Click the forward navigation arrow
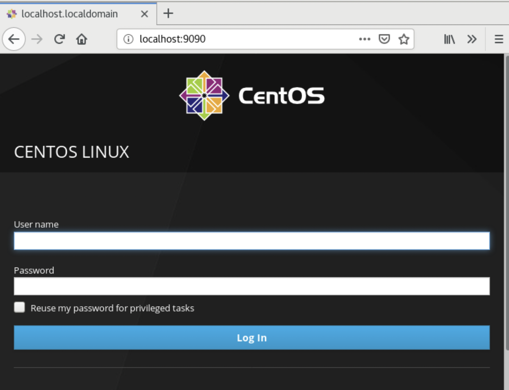509x390 pixels. point(37,39)
